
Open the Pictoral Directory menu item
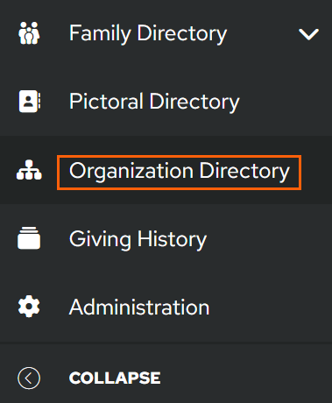click(x=166, y=102)
